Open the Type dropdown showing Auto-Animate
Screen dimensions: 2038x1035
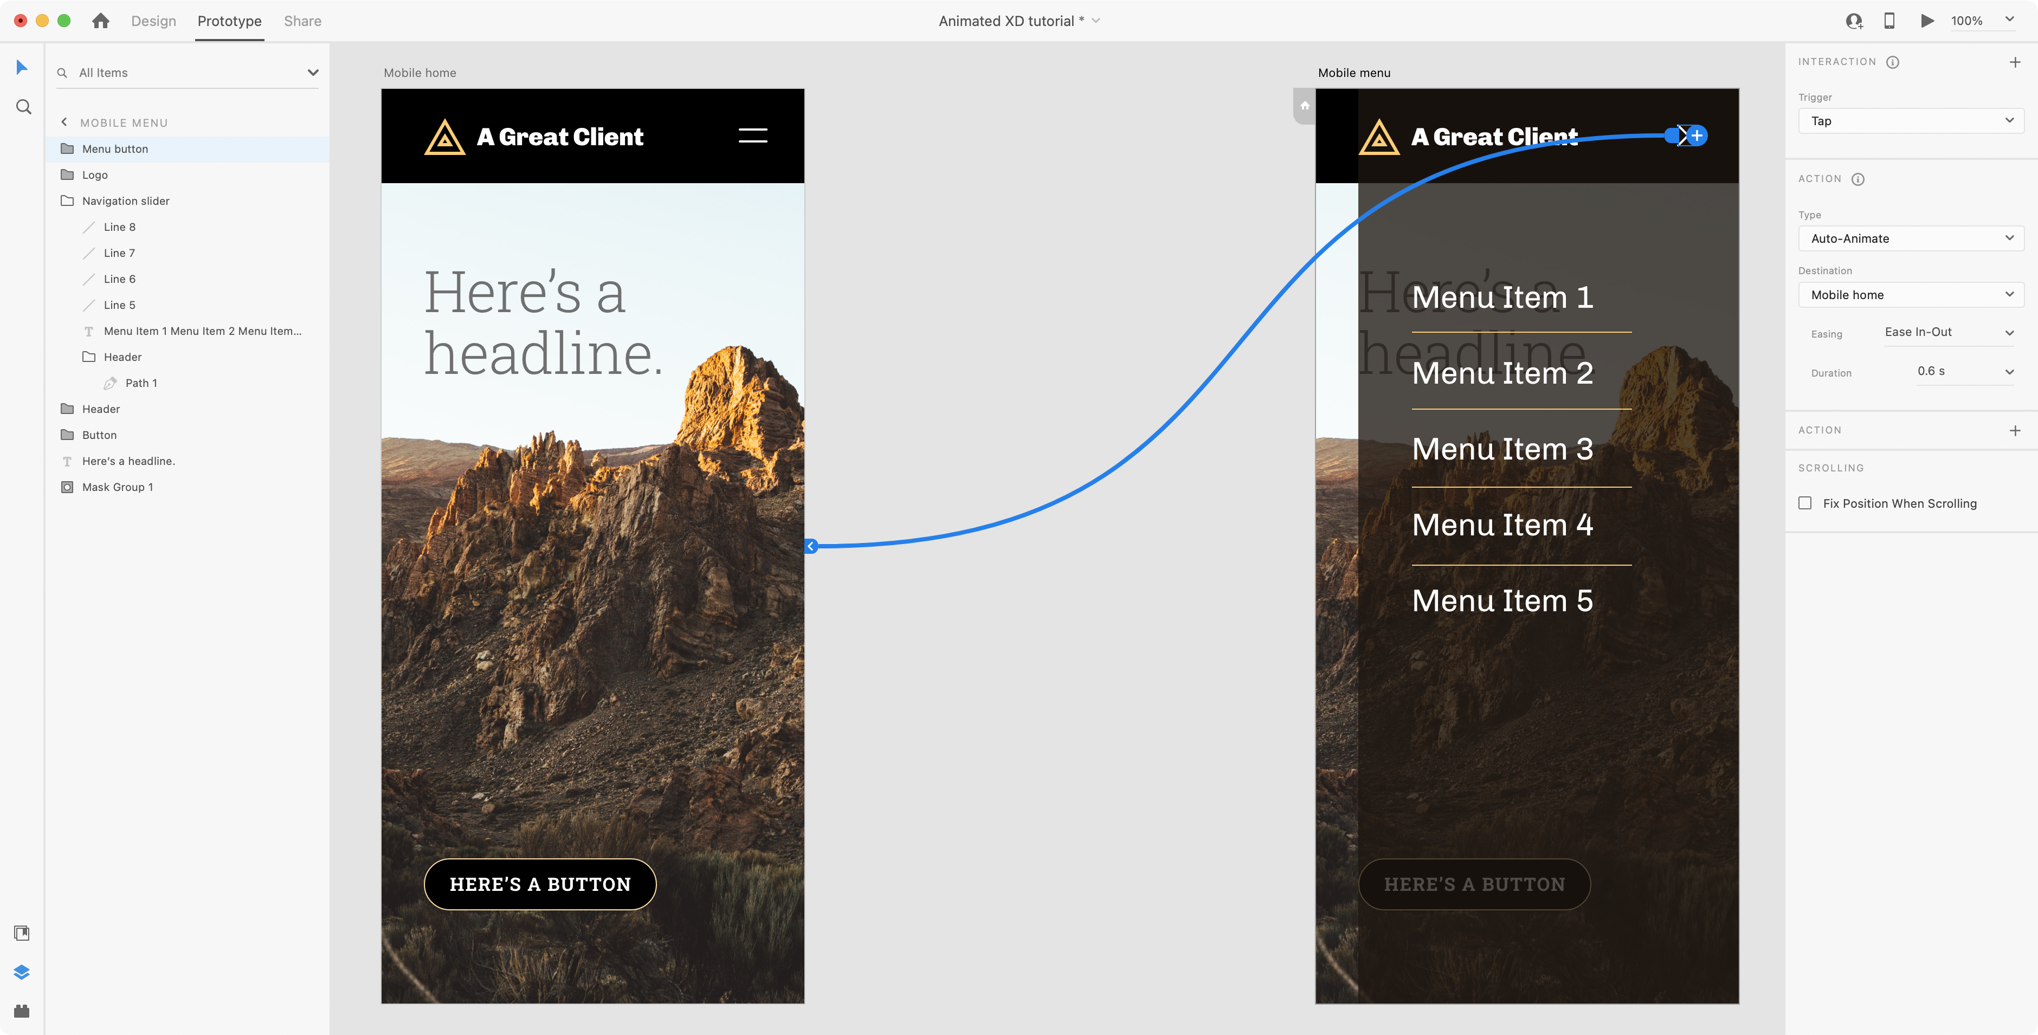tap(1911, 238)
